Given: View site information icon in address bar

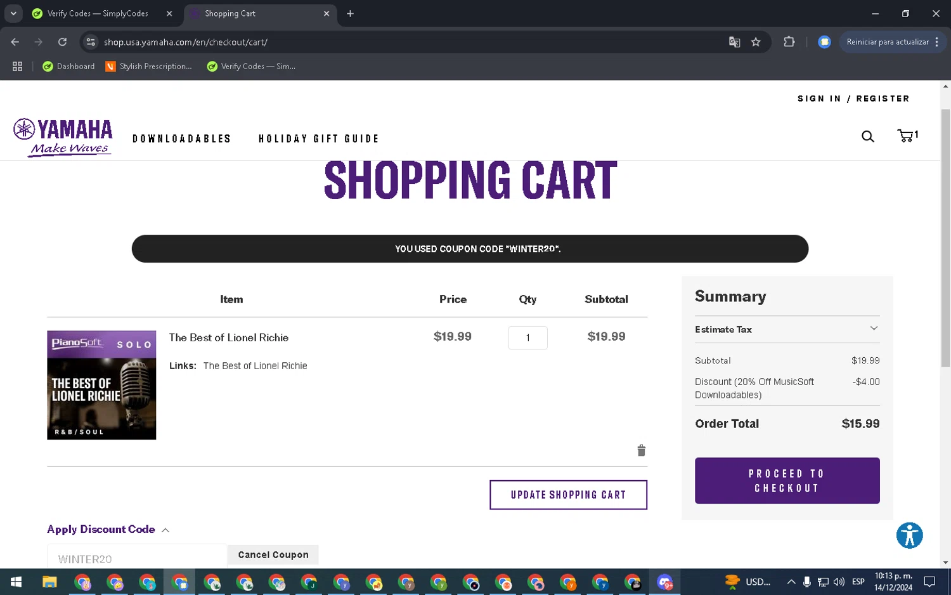Looking at the screenshot, I should pos(91,42).
